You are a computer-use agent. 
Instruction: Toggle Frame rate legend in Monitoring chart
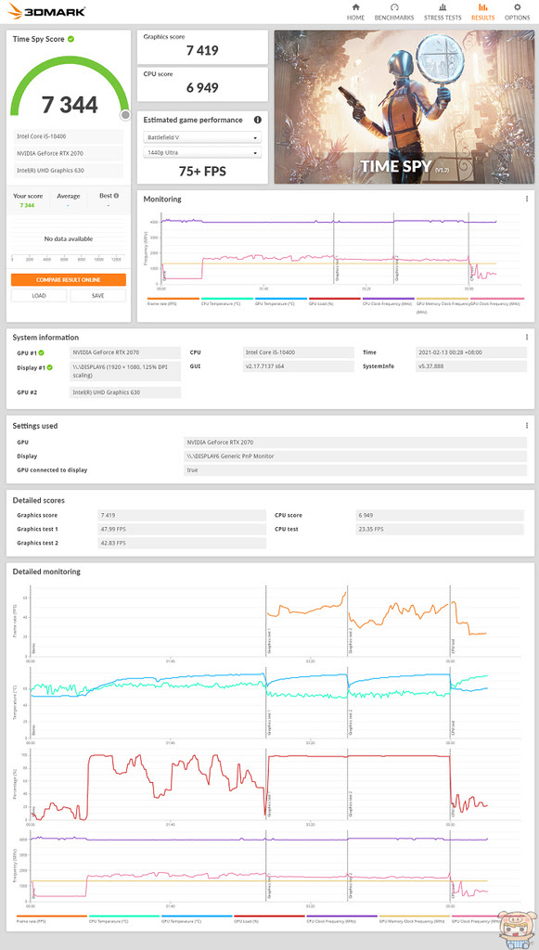tap(173, 302)
